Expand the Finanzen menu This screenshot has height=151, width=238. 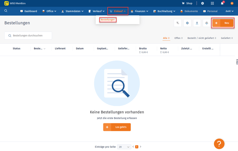pyautogui.click(x=140, y=11)
